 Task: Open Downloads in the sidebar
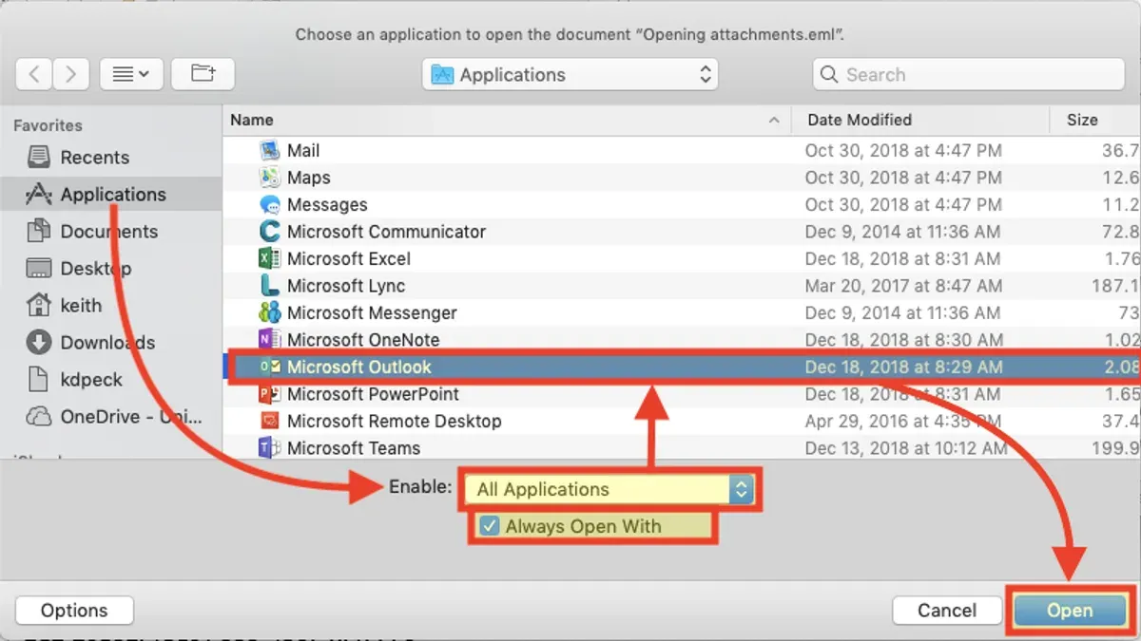(x=107, y=343)
